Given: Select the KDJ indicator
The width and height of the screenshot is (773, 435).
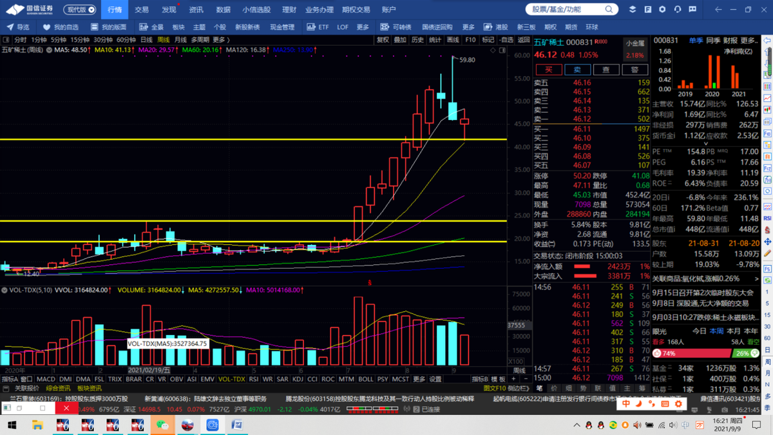Looking at the screenshot, I should click(x=298, y=380).
